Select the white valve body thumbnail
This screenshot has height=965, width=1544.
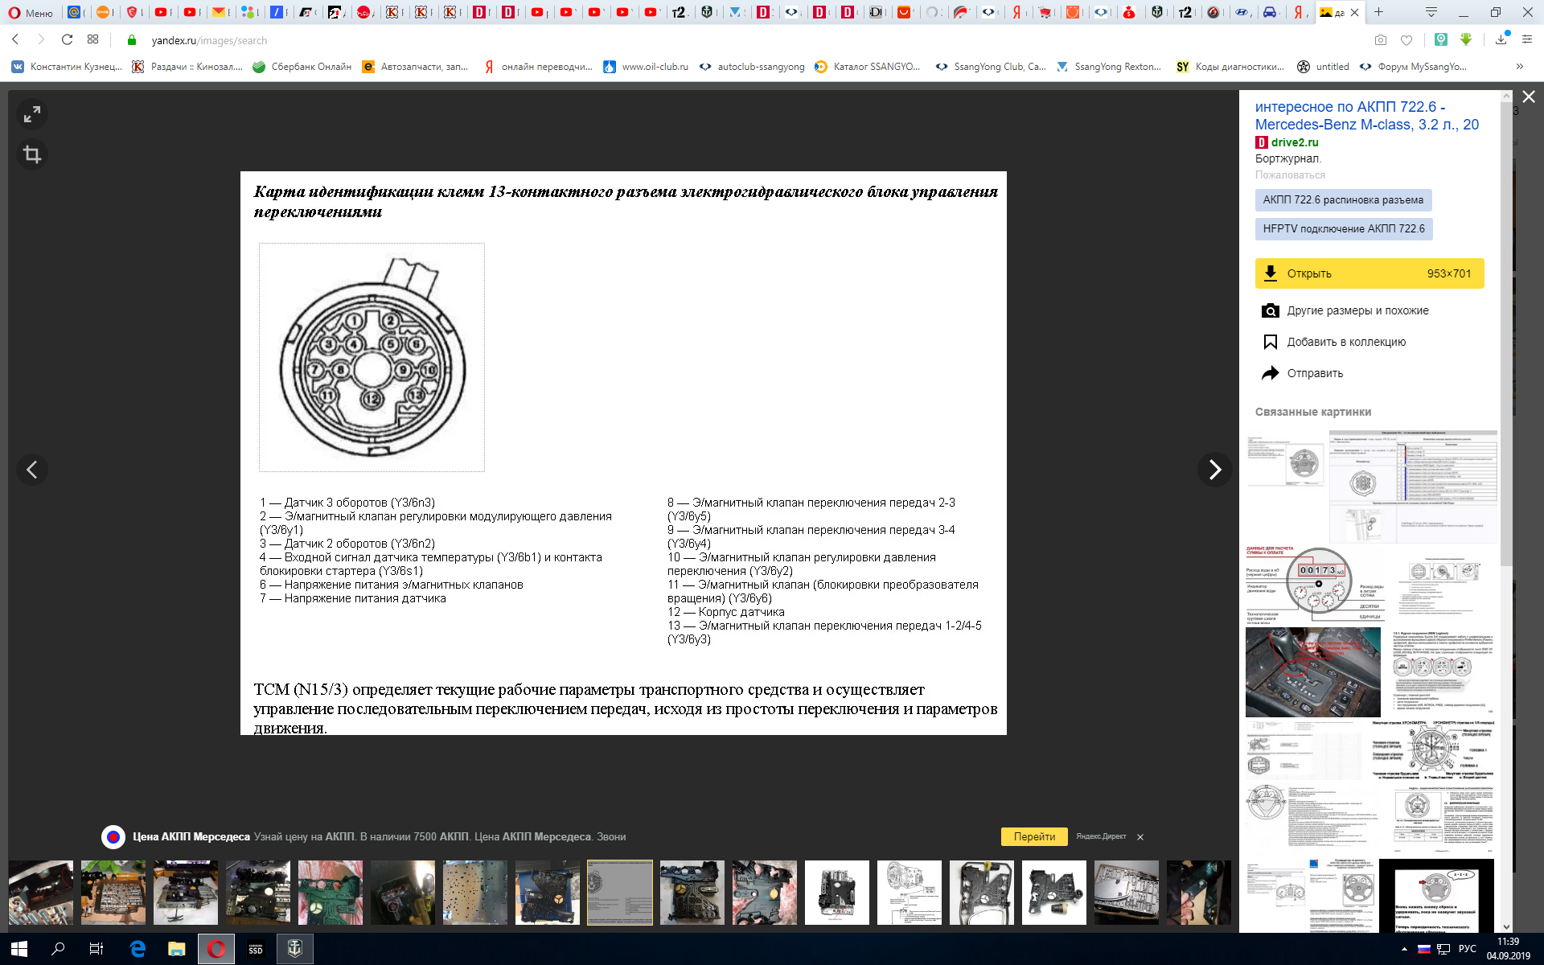pos(836,892)
